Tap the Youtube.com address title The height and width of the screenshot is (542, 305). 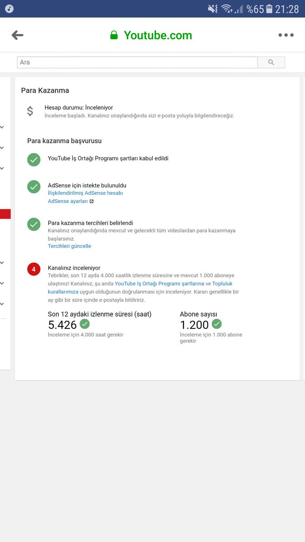[x=158, y=35]
